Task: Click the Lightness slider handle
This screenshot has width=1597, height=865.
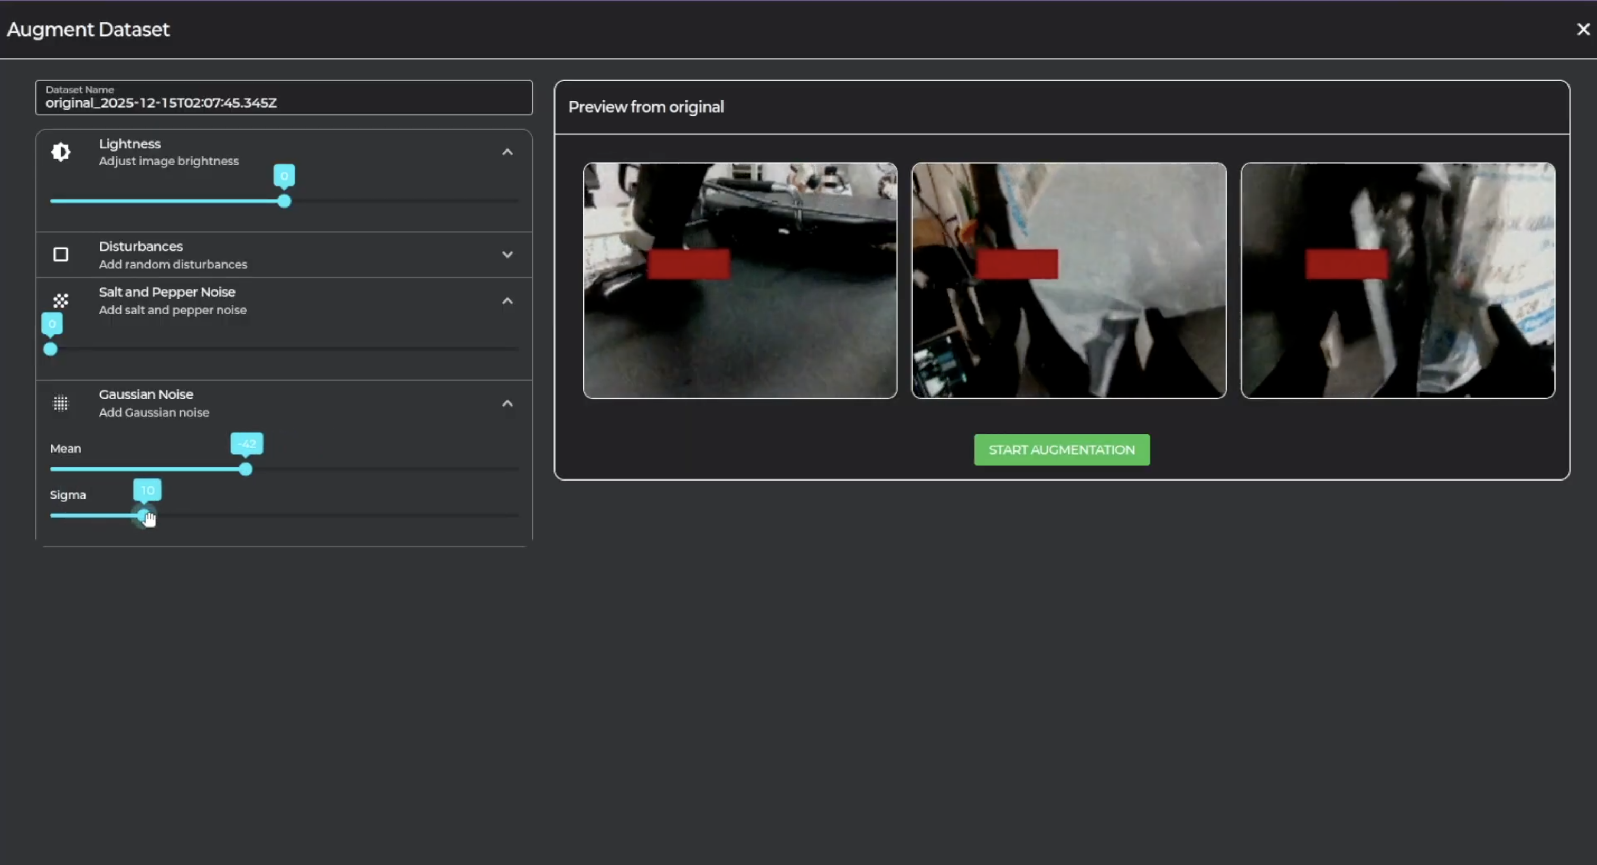Action: pyautogui.click(x=284, y=201)
